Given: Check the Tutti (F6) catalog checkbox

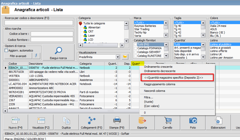Looking at the screenshot, I should tap(135, 44).
